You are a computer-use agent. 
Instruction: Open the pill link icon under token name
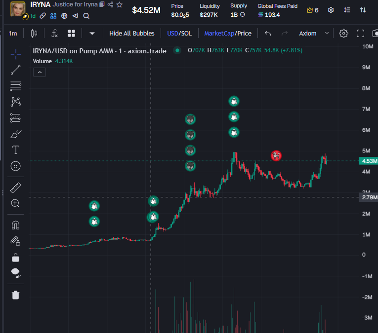coord(42,16)
